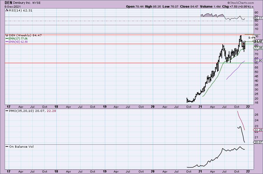
Task: Click the StockCharts.com copyright watermark link
Action: click(x=240, y=3)
